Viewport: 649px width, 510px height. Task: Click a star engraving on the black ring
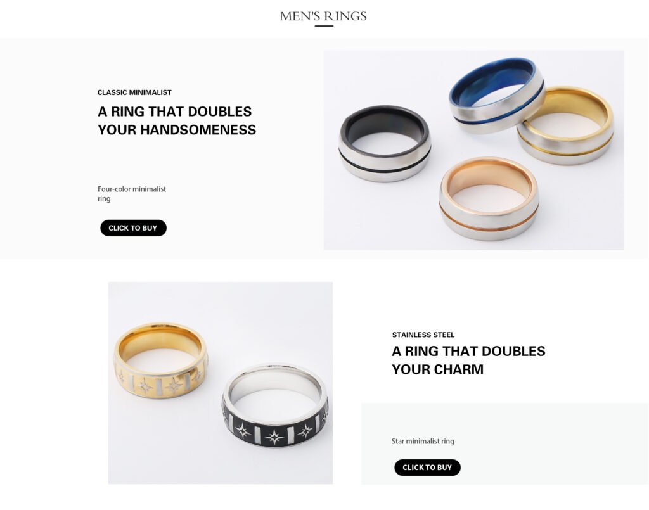[274, 436]
